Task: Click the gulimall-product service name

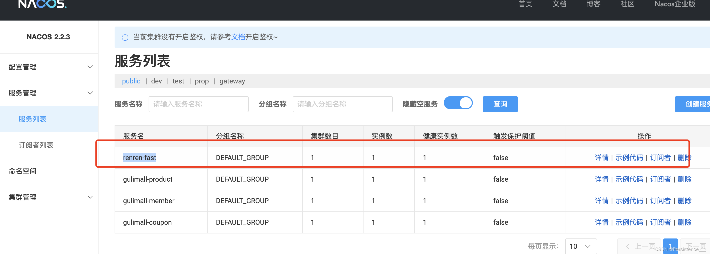Action: pos(147,179)
